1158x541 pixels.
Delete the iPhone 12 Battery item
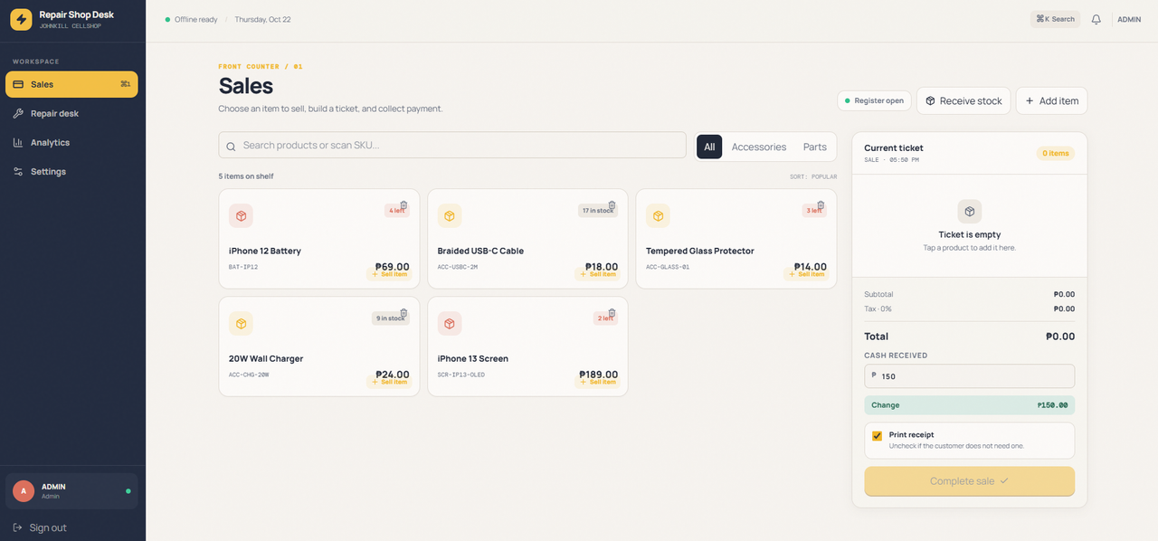click(x=403, y=205)
